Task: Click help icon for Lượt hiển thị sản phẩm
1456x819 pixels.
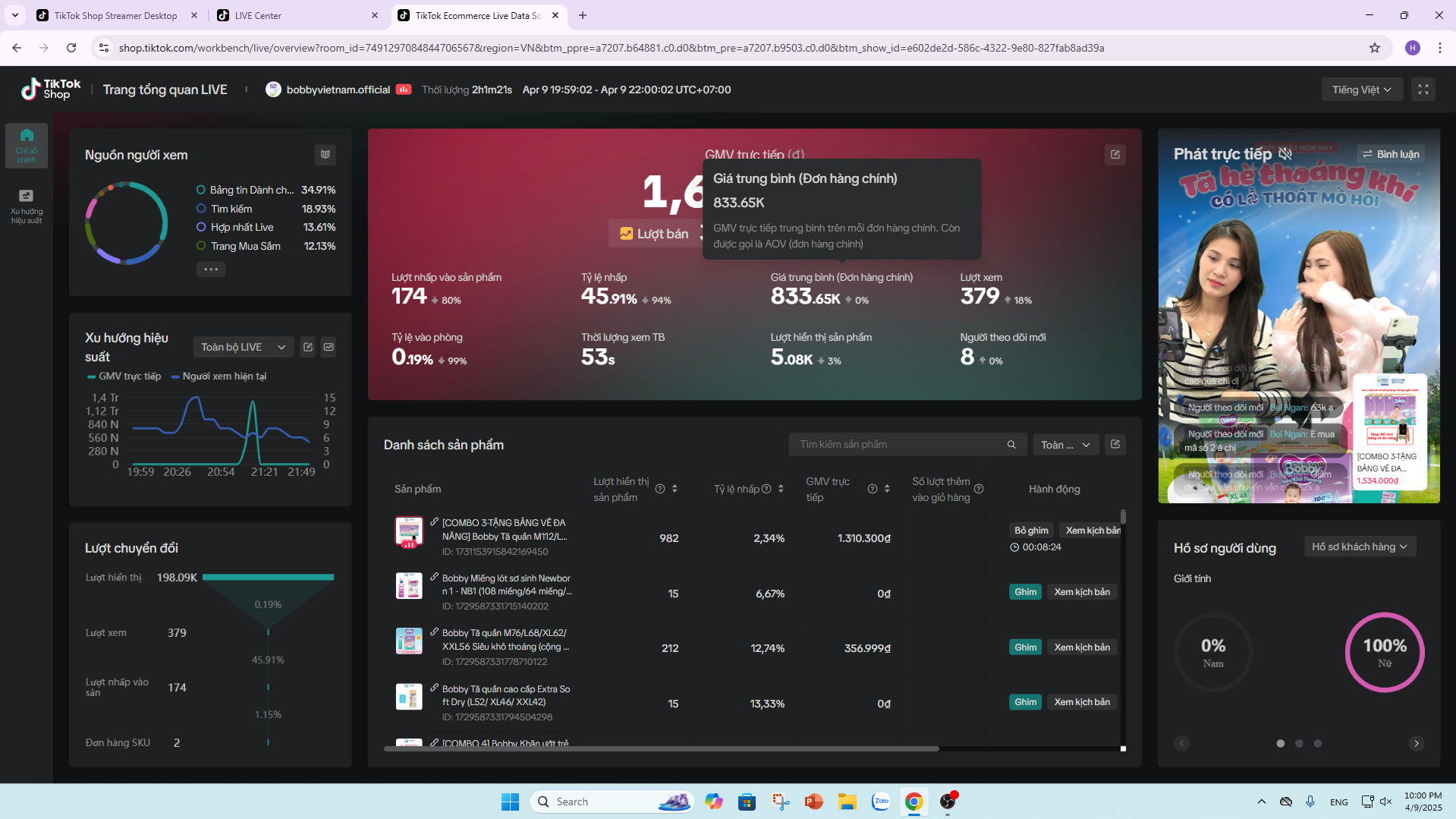Action: point(660,490)
